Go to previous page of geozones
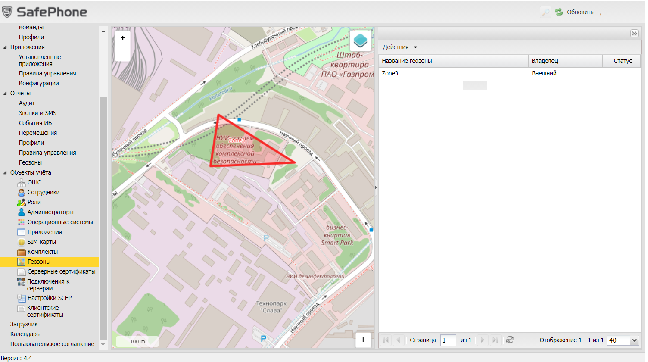 click(399, 340)
